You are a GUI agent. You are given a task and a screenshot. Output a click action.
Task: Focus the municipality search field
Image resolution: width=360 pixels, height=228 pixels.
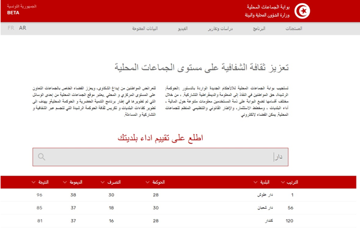click(160, 157)
